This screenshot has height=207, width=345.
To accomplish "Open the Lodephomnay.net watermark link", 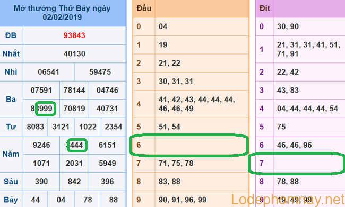I will pos(288,199).
